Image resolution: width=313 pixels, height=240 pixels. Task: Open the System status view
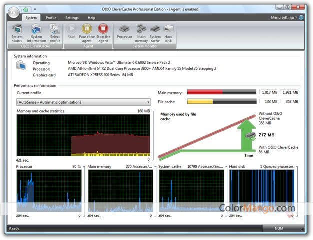(17, 32)
